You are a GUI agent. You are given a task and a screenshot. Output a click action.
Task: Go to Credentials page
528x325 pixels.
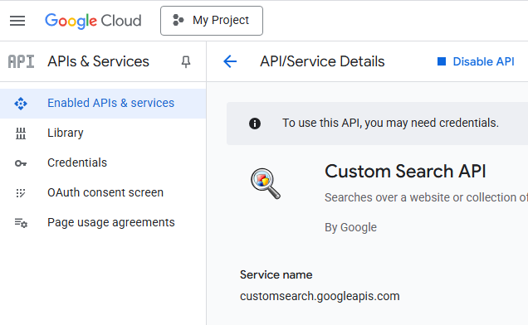pyautogui.click(x=103, y=162)
